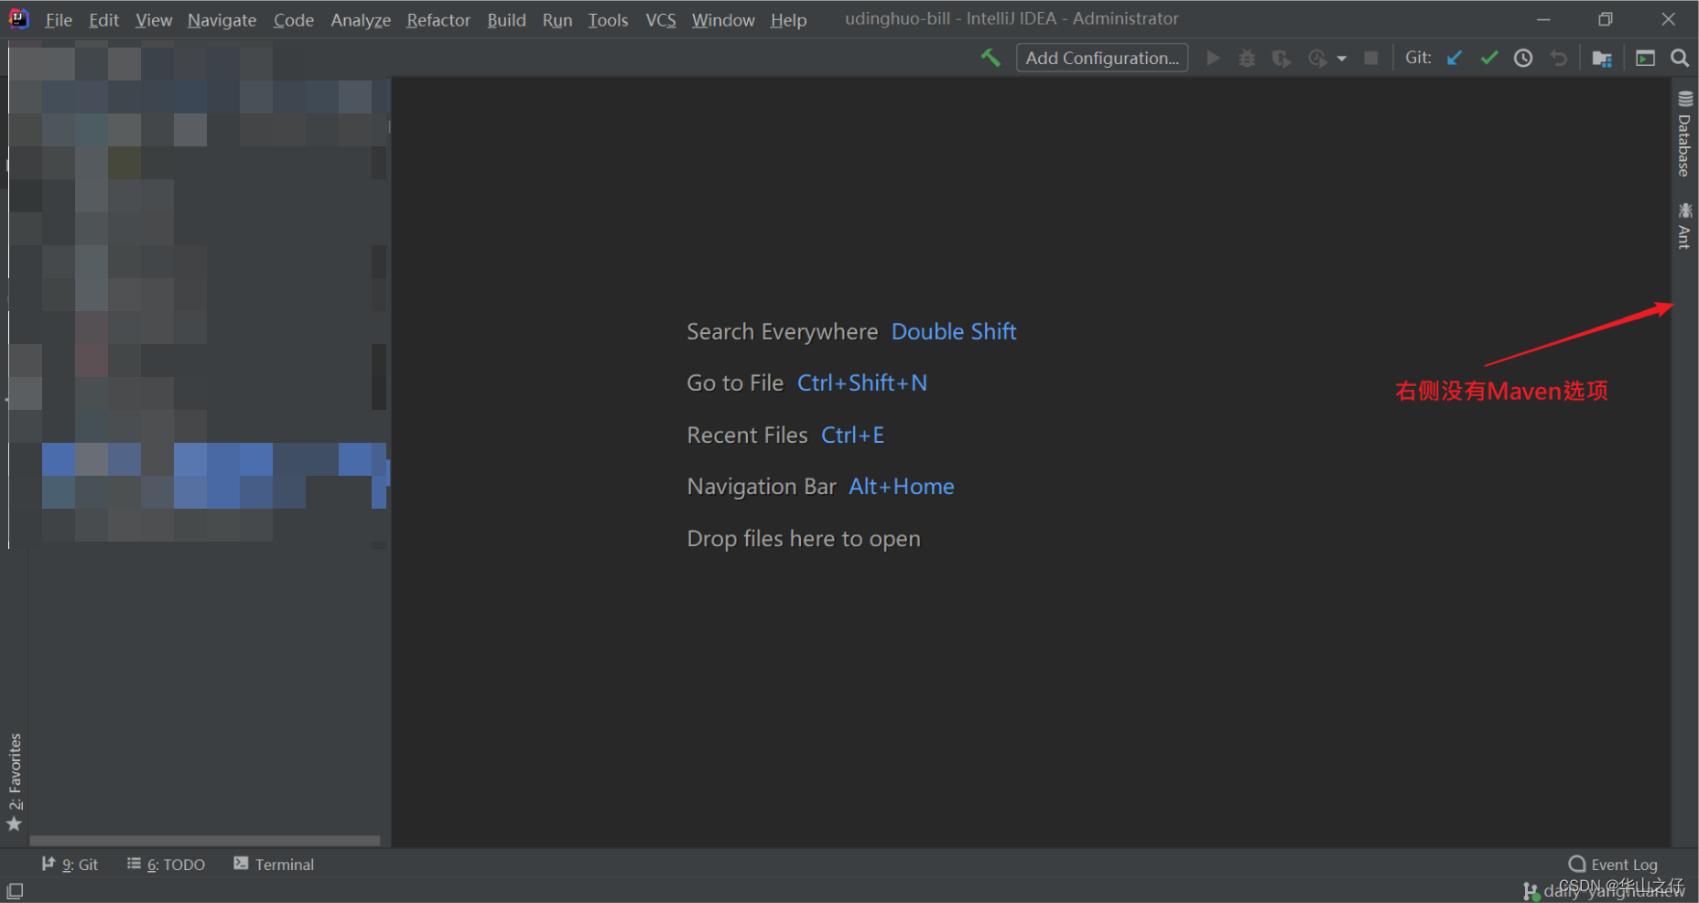Click the Profiler run icon

coord(1317,58)
